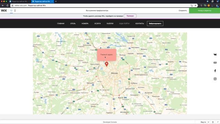Viewport: 220px width, 124px height.
Task: Open a new browser tab
Action: tap(56, 1)
